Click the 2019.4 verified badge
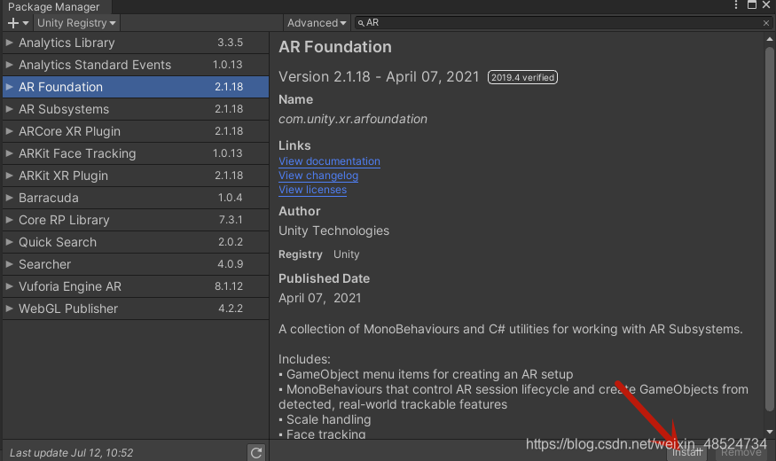Screen dimensions: 776x461 (x=522, y=77)
